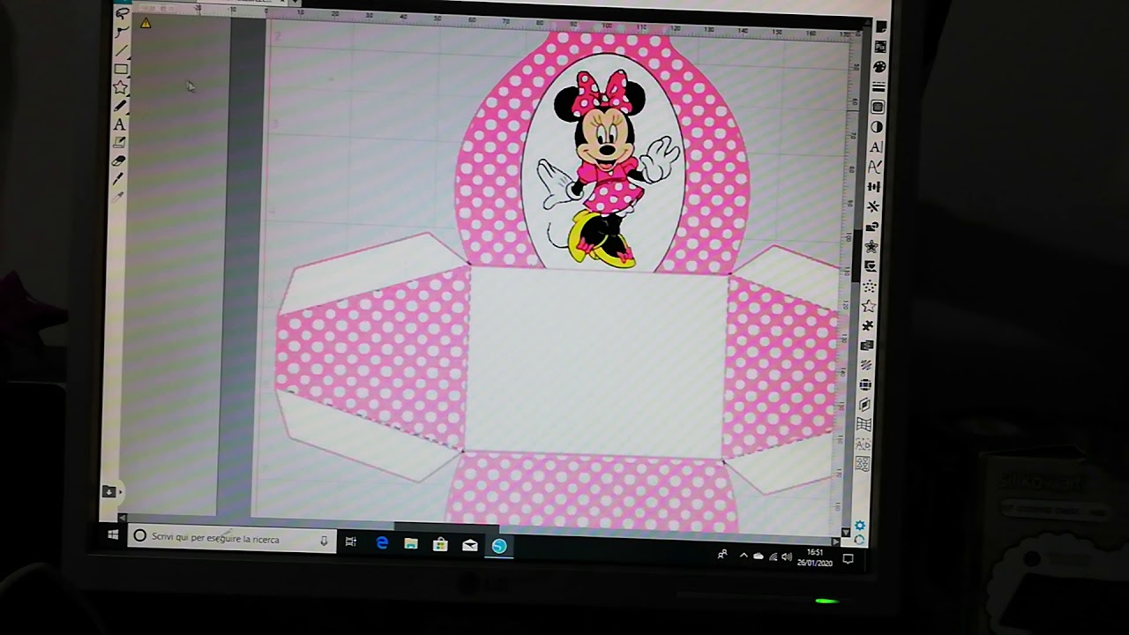This screenshot has height=635, width=1129.
Task: Open the Image Effects half-circle icon
Action: (877, 127)
